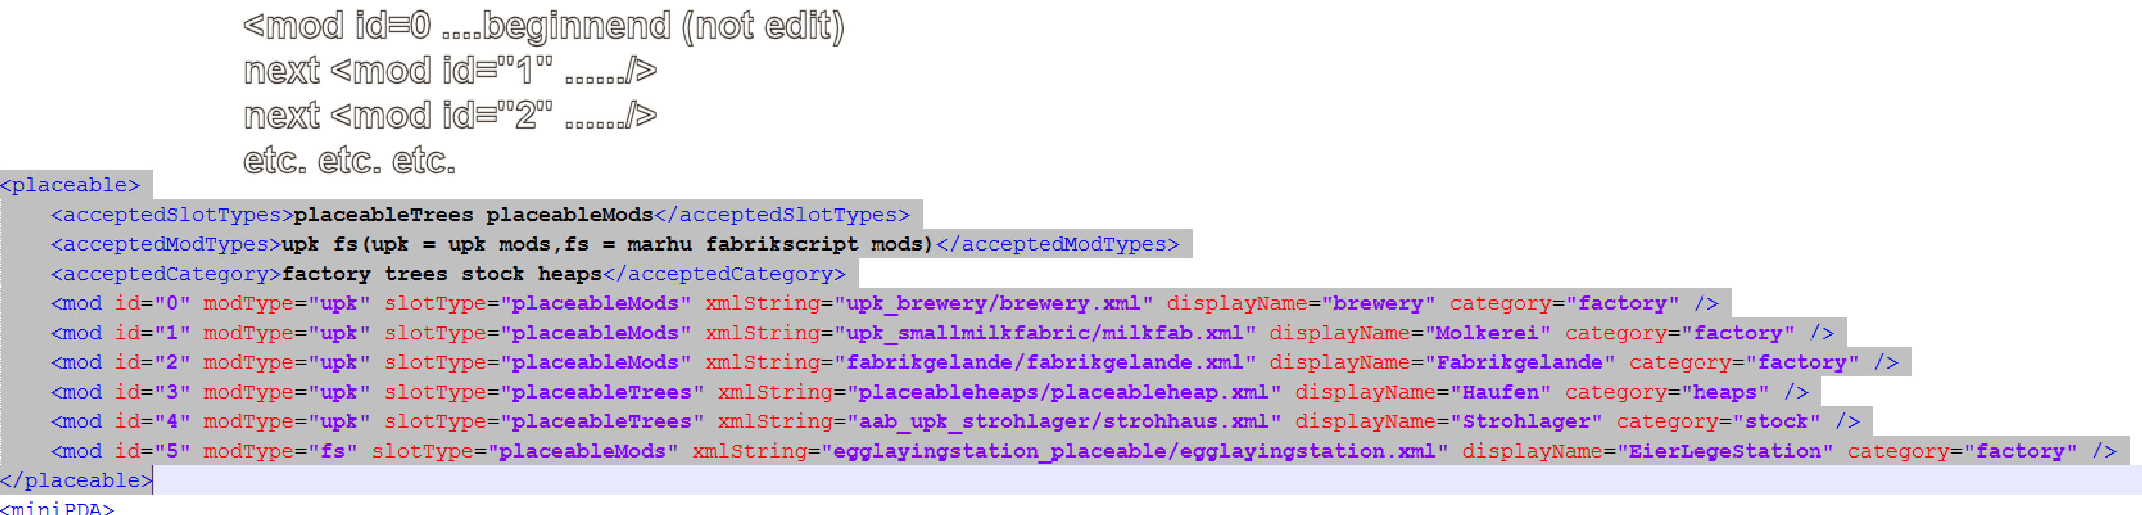Image resolution: width=2142 pixels, height=515 pixels.
Task: Click the <miniPDA> tag line
Action: coord(57,508)
